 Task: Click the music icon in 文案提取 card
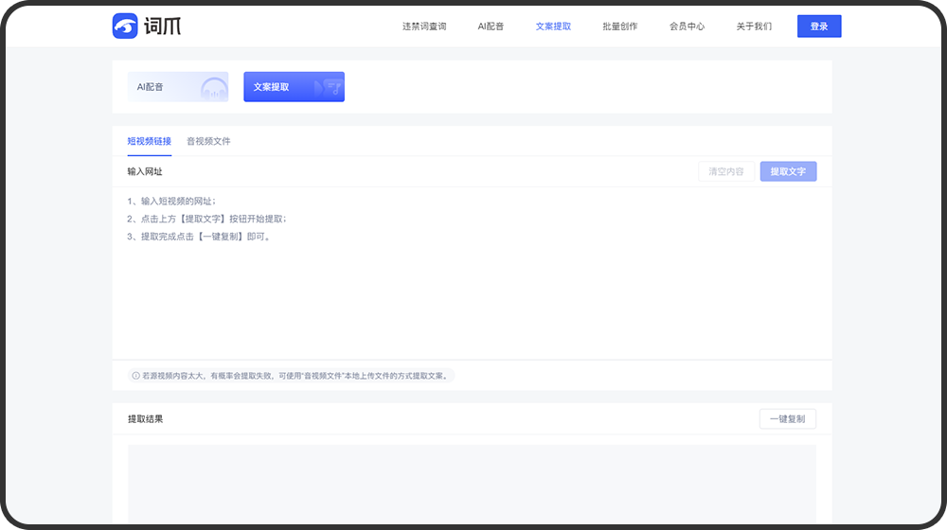coord(329,87)
